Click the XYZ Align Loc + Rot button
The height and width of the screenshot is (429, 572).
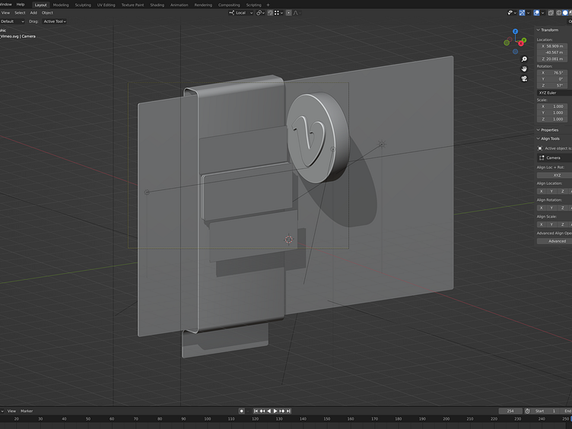(x=556, y=175)
